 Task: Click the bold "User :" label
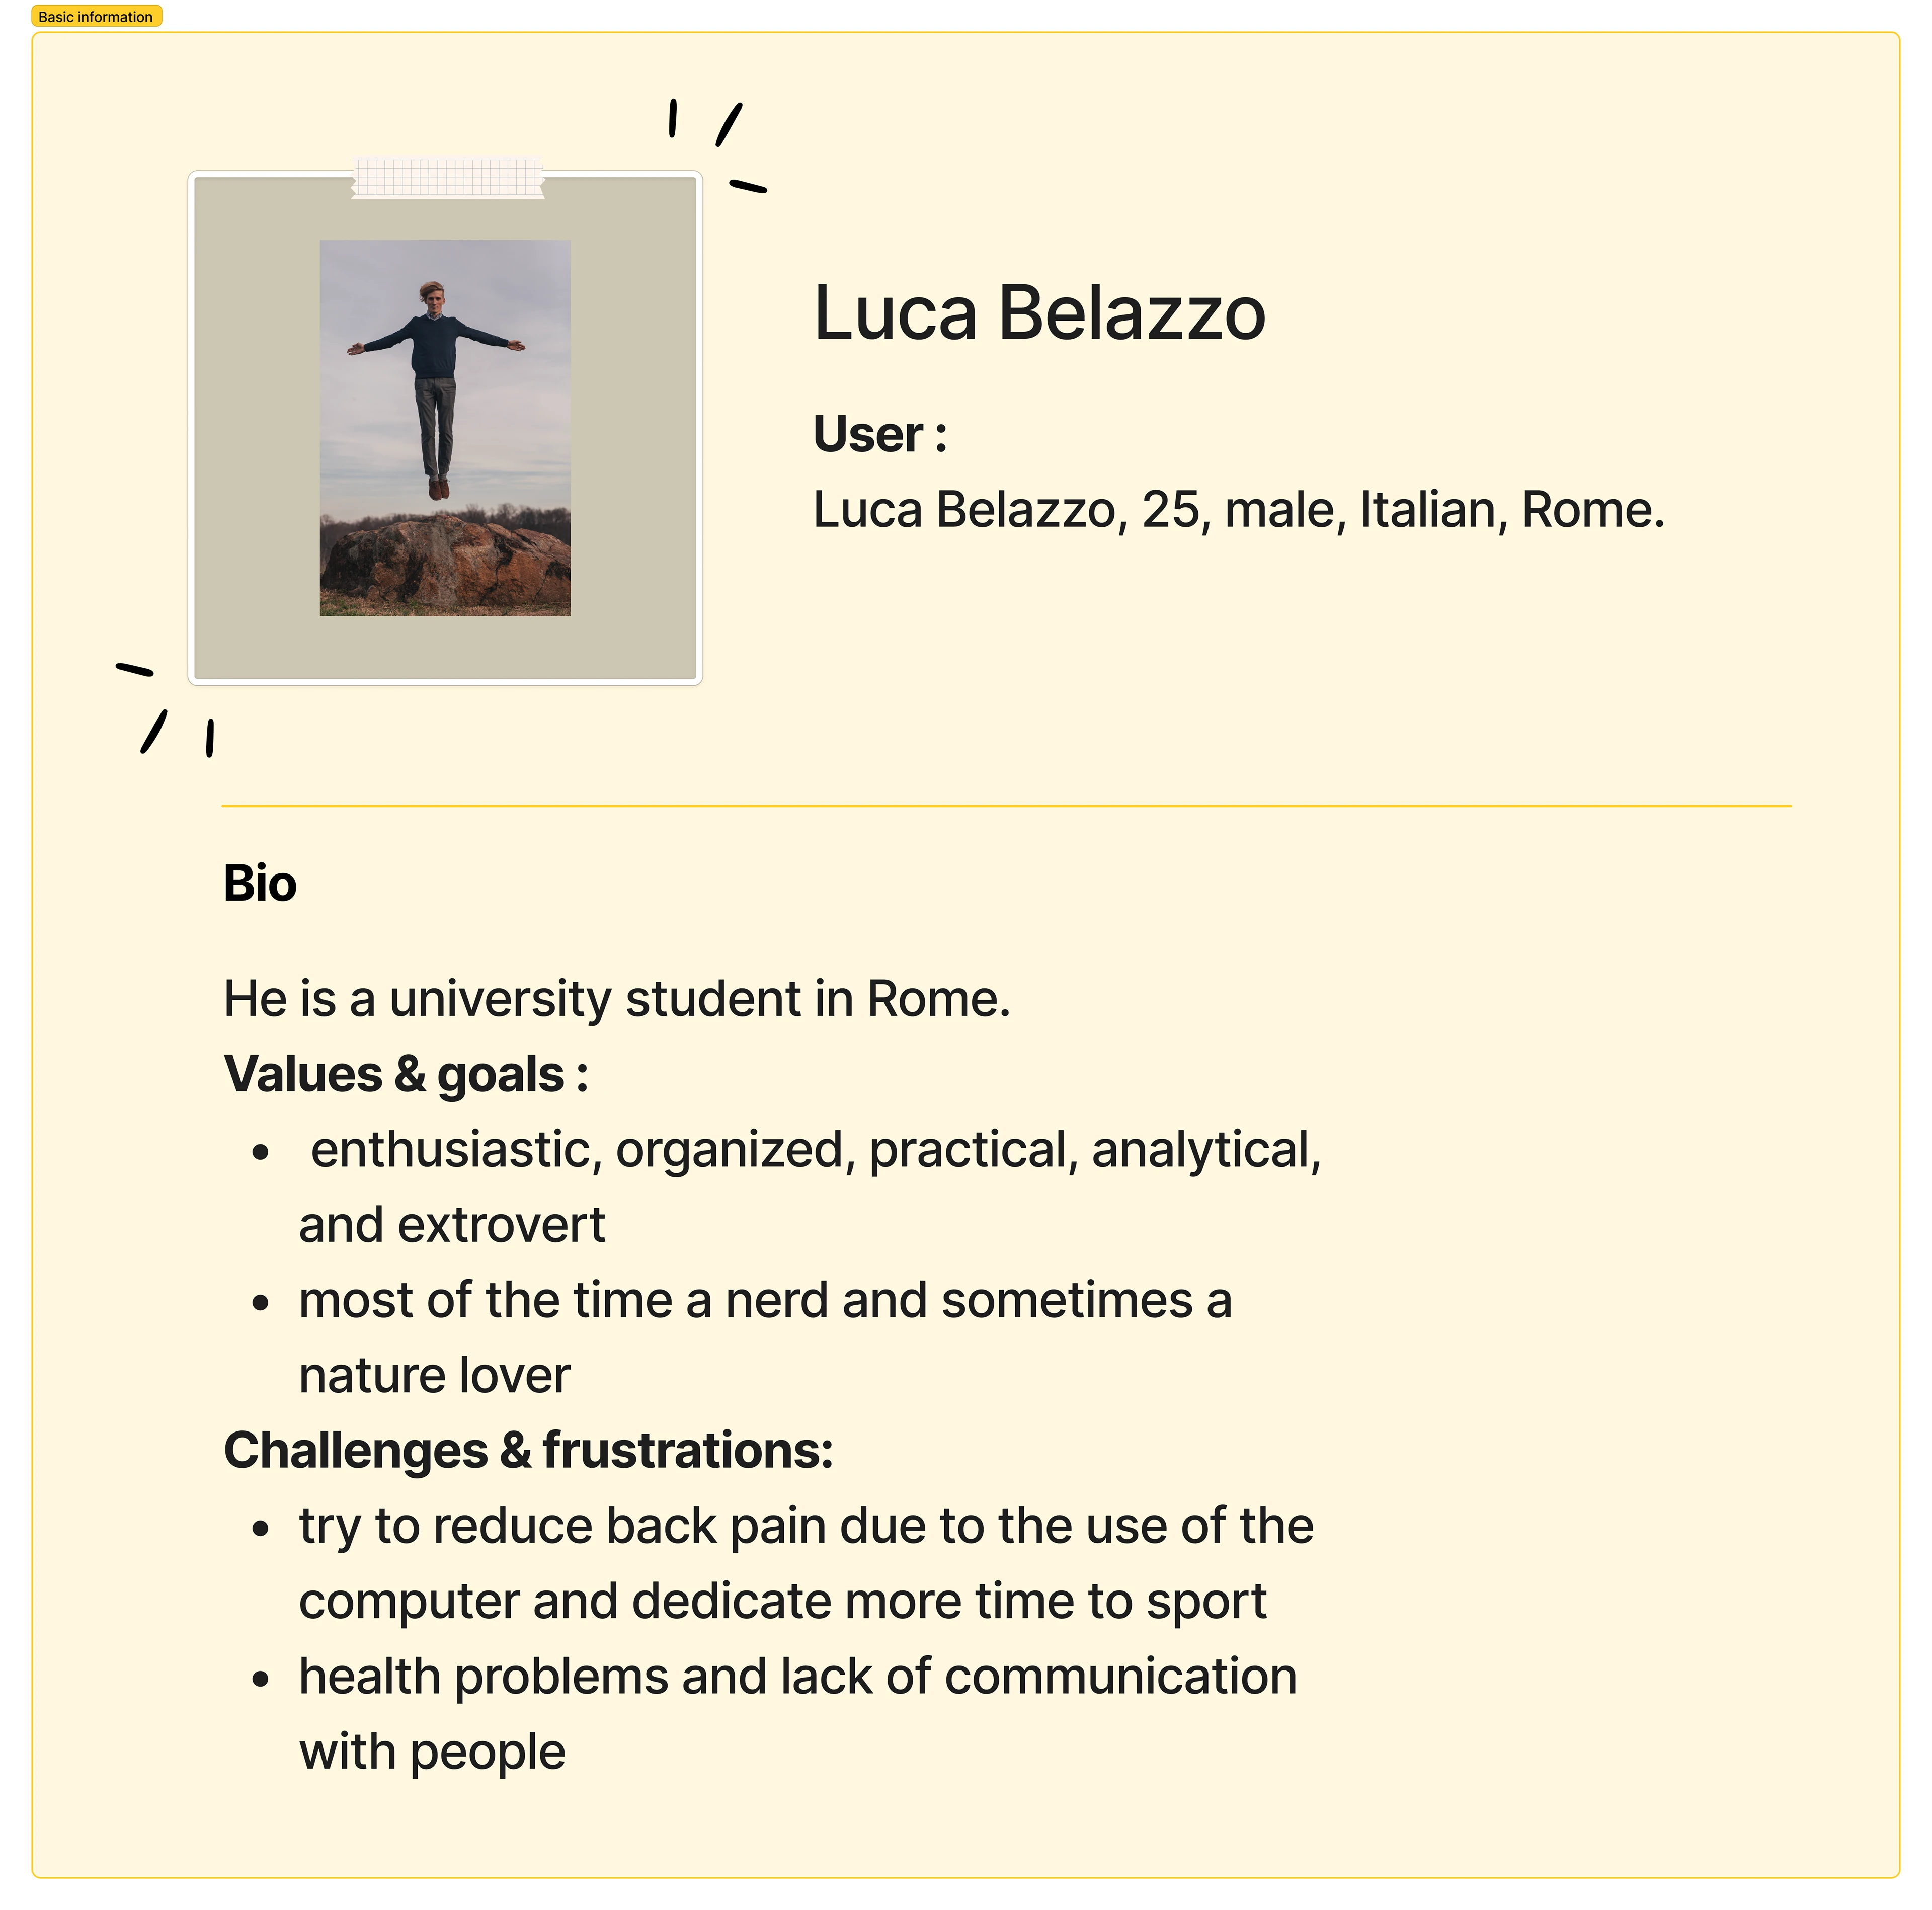point(880,435)
